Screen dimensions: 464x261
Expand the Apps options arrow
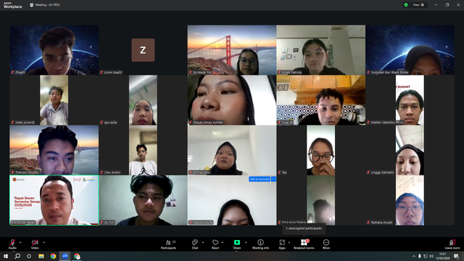tap(289, 242)
